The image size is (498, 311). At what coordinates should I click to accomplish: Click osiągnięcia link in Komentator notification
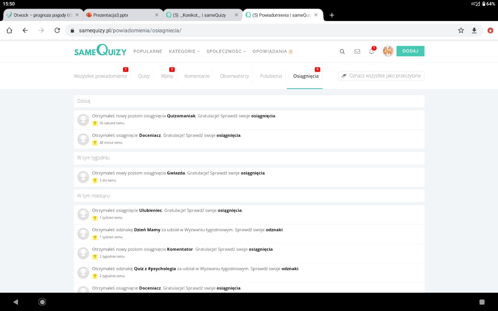(260, 249)
